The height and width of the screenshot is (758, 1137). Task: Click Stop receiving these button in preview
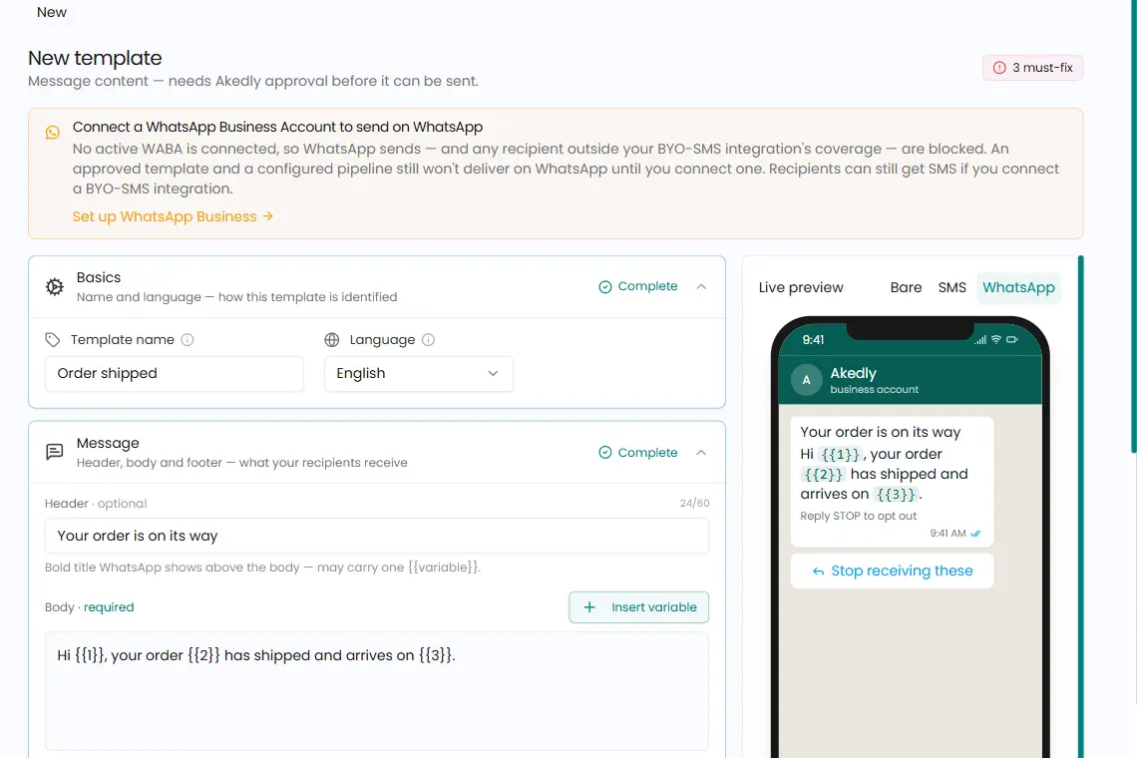tap(892, 570)
